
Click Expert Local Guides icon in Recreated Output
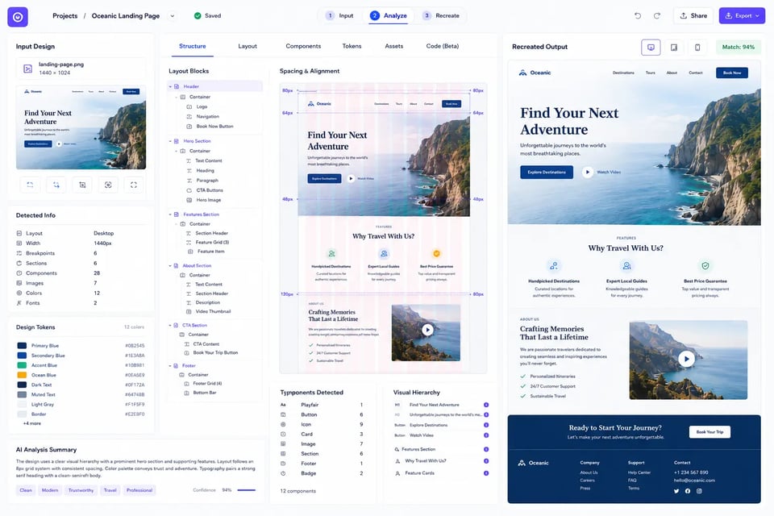[x=626, y=265]
